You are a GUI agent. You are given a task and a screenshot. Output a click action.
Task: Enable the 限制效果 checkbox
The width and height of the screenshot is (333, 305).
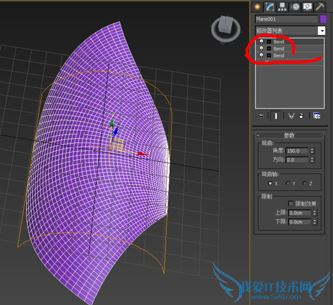coord(291,204)
